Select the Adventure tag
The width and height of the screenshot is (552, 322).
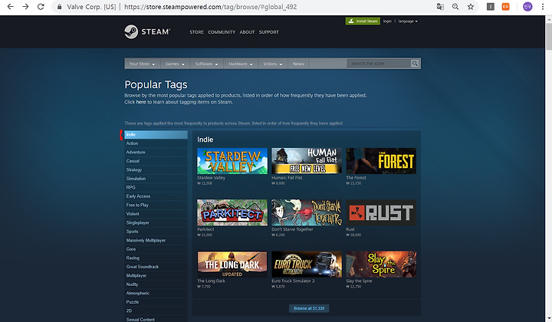point(156,152)
